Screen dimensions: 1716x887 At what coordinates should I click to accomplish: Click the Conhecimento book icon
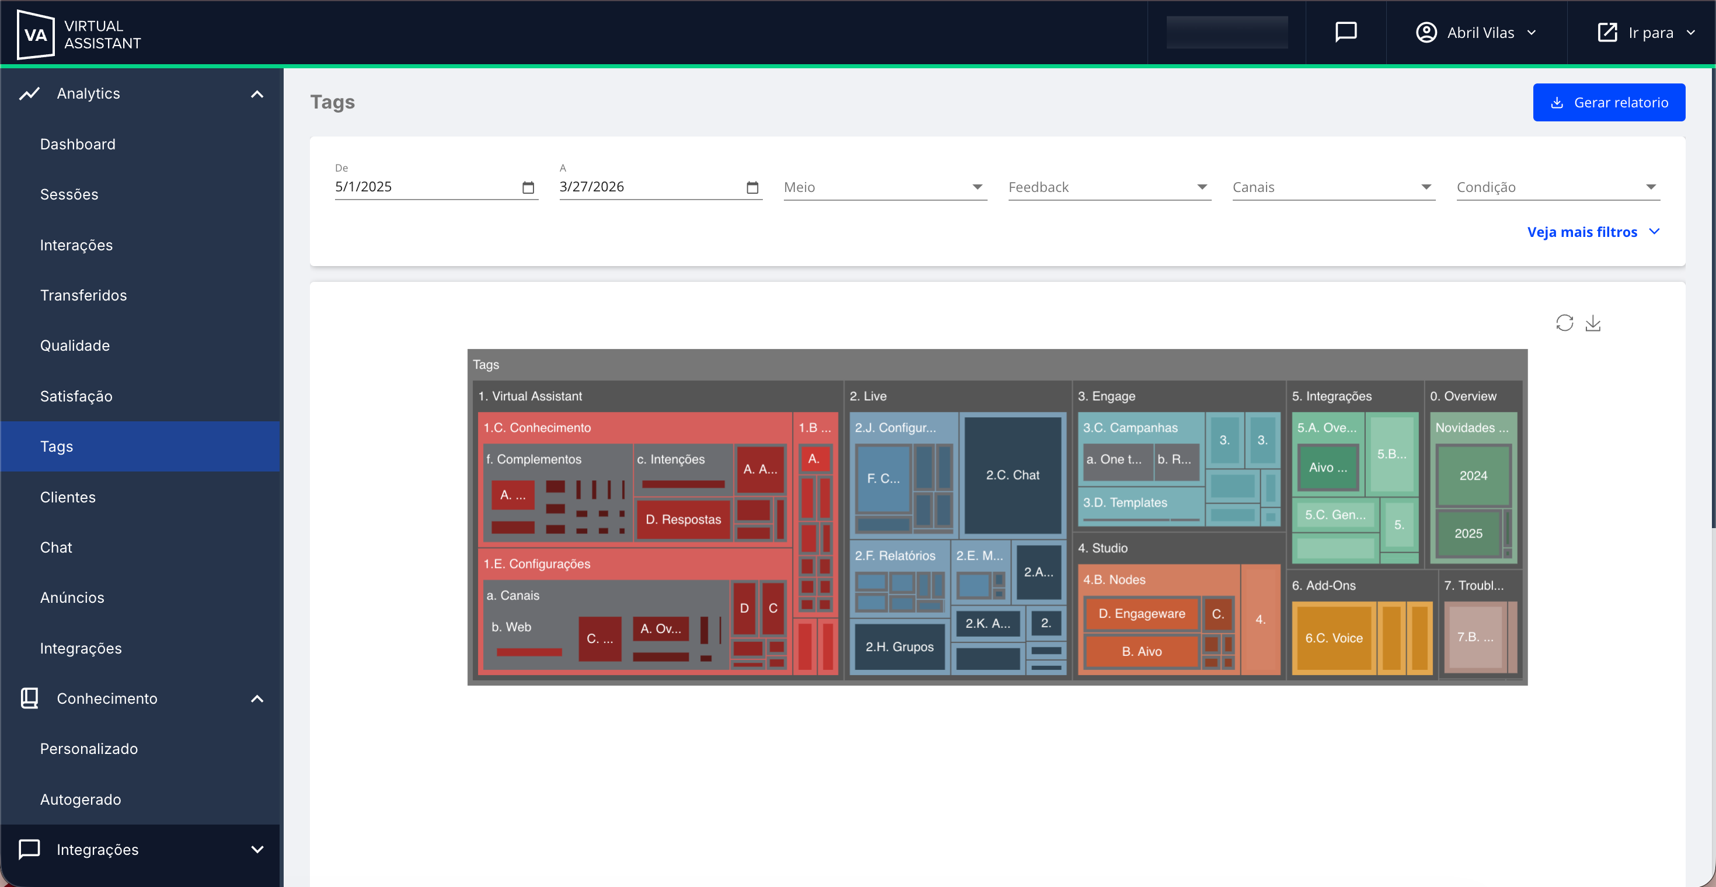click(29, 698)
